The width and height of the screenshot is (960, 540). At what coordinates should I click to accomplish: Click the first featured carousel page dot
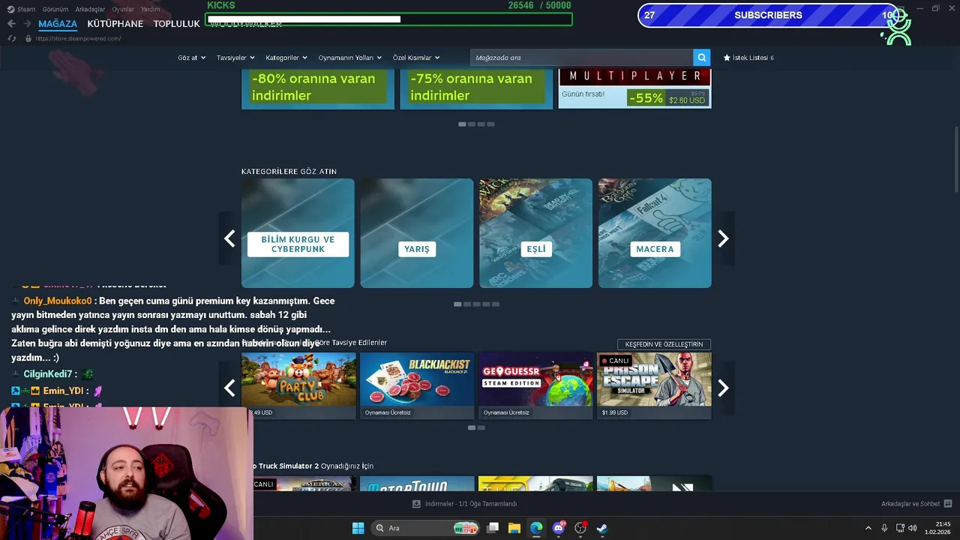462,124
